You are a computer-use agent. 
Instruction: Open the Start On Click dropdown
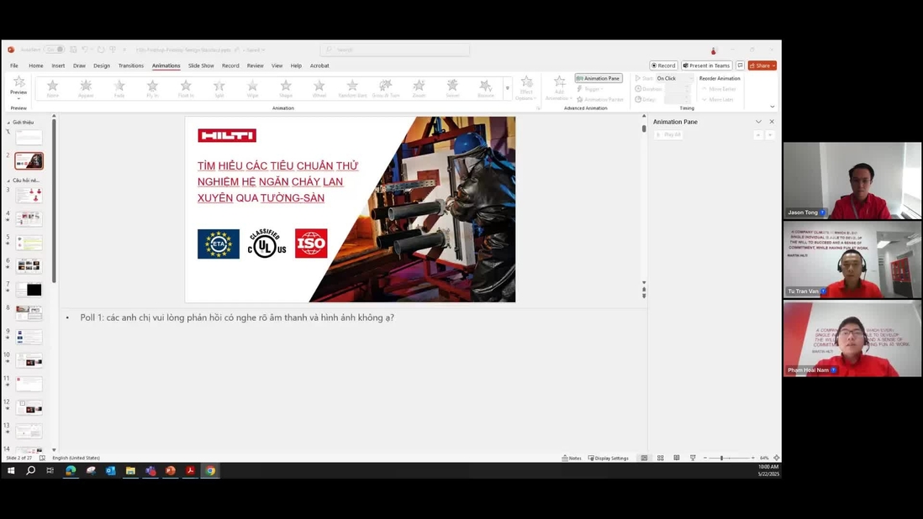(674, 78)
